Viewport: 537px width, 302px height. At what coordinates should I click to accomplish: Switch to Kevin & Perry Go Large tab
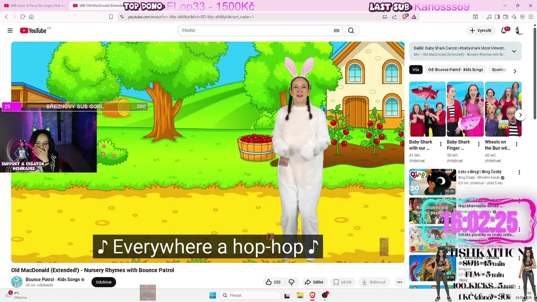[35, 5]
